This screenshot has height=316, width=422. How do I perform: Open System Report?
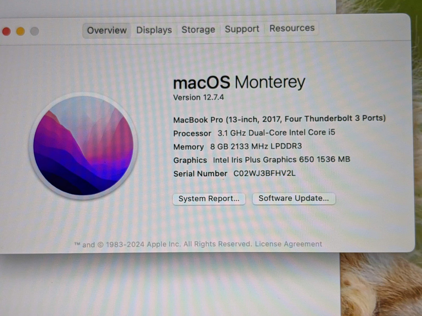(209, 199)
